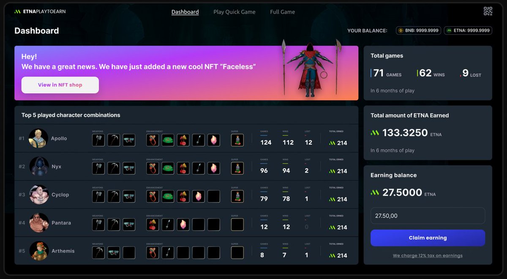Click the 62 WINS total stat

[x=431, y=74]
